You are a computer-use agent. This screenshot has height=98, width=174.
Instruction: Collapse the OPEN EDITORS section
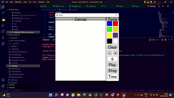pos(7,10)
